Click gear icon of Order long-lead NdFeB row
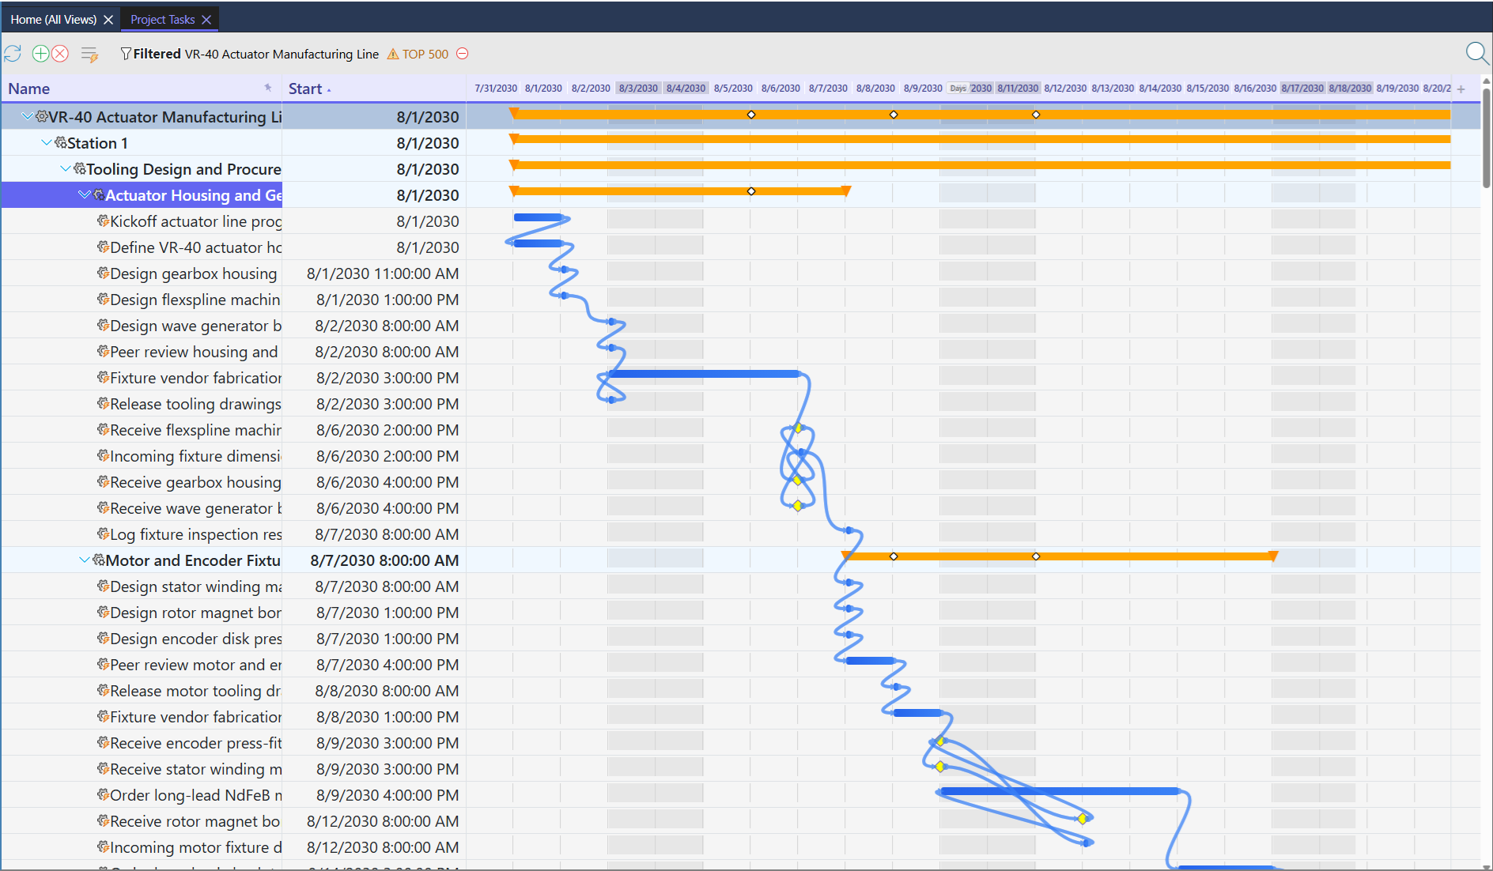Screen dimensions: 1493x871 pyautogui.click(x=103, y=794)
